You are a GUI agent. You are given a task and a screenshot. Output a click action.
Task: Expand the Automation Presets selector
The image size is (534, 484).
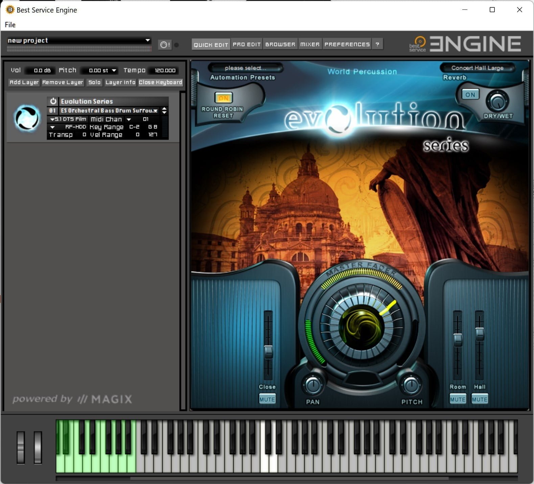pyautogui.click(x=245, y=68)
